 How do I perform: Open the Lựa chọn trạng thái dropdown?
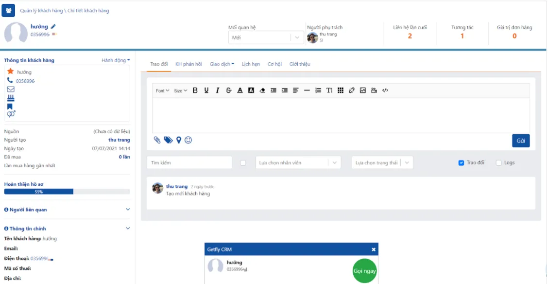382,162
